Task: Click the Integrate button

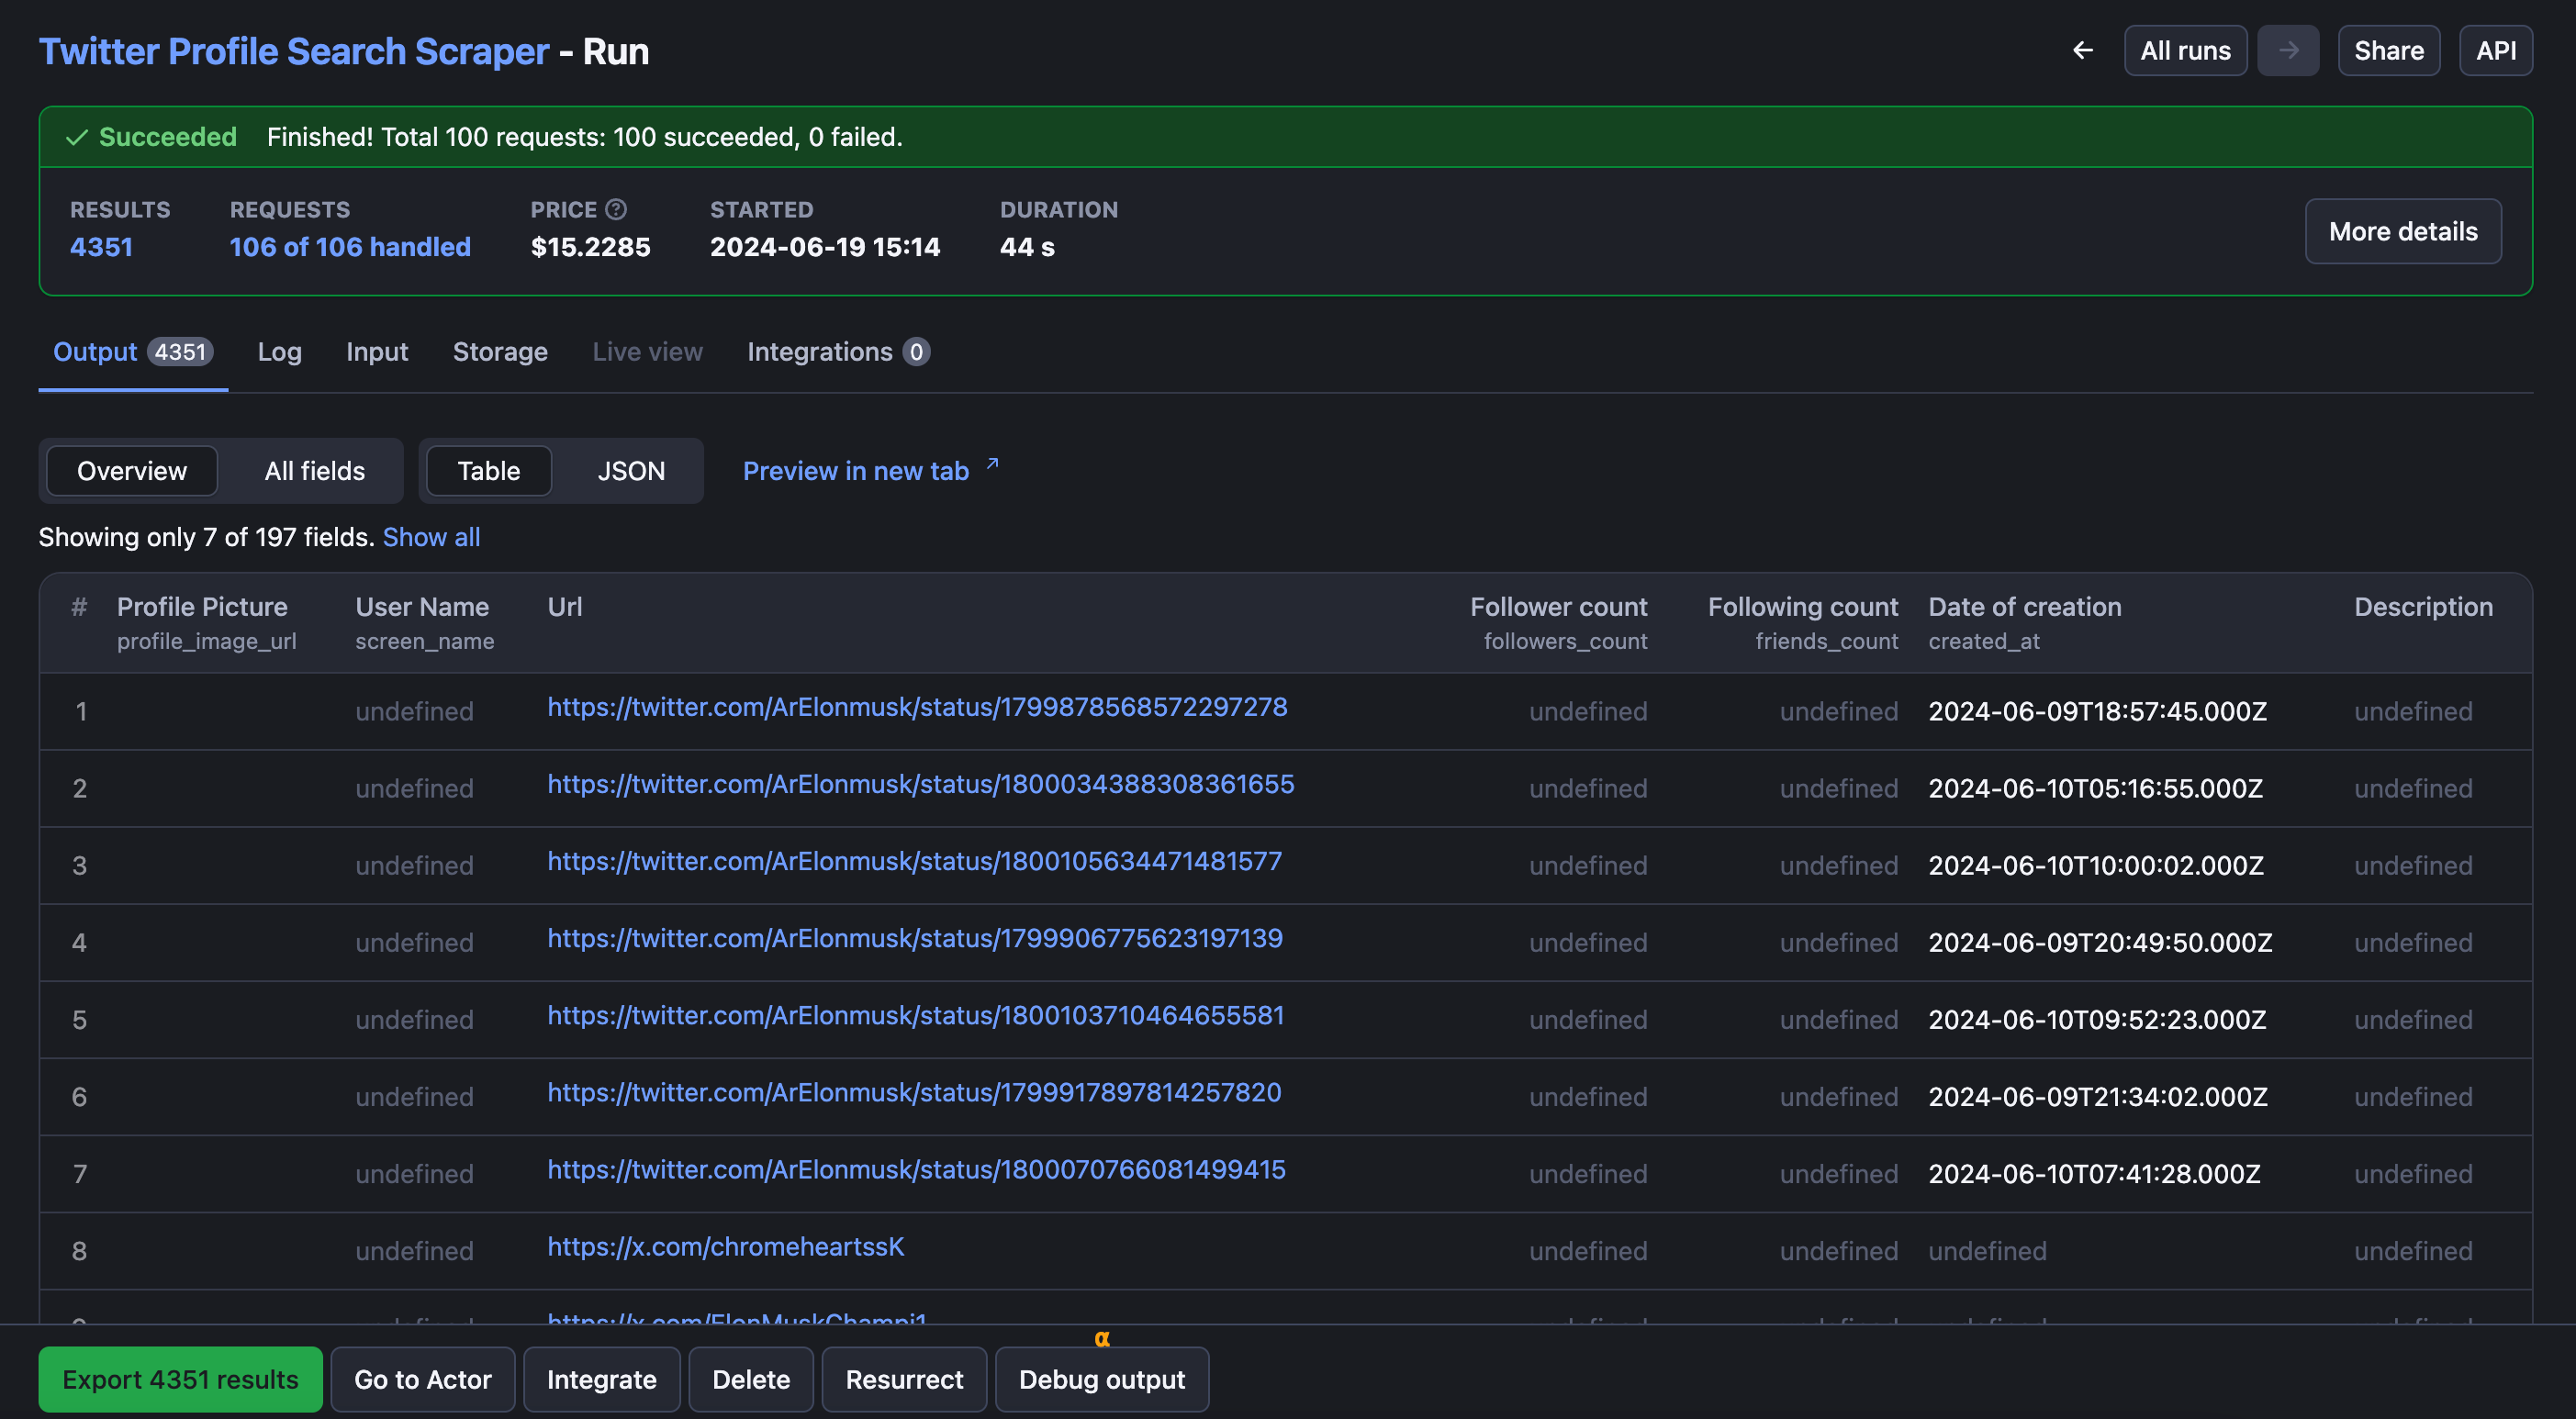Action: click(x=601, y=1379)
